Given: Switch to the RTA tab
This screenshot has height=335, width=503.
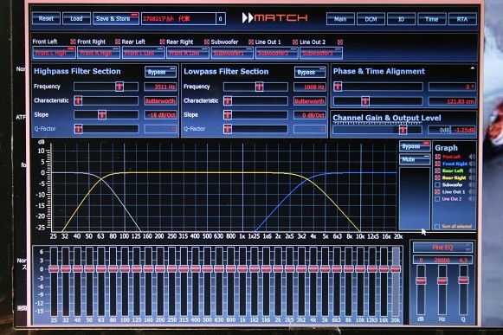Looking at the screenshot, I should [462, 19].
